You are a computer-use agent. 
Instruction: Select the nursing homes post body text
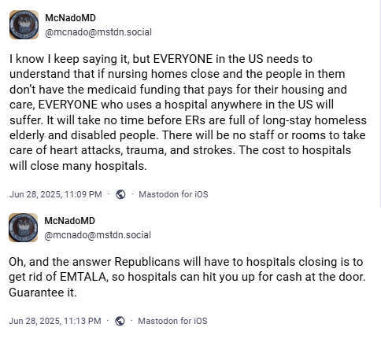tap(188, 112)
